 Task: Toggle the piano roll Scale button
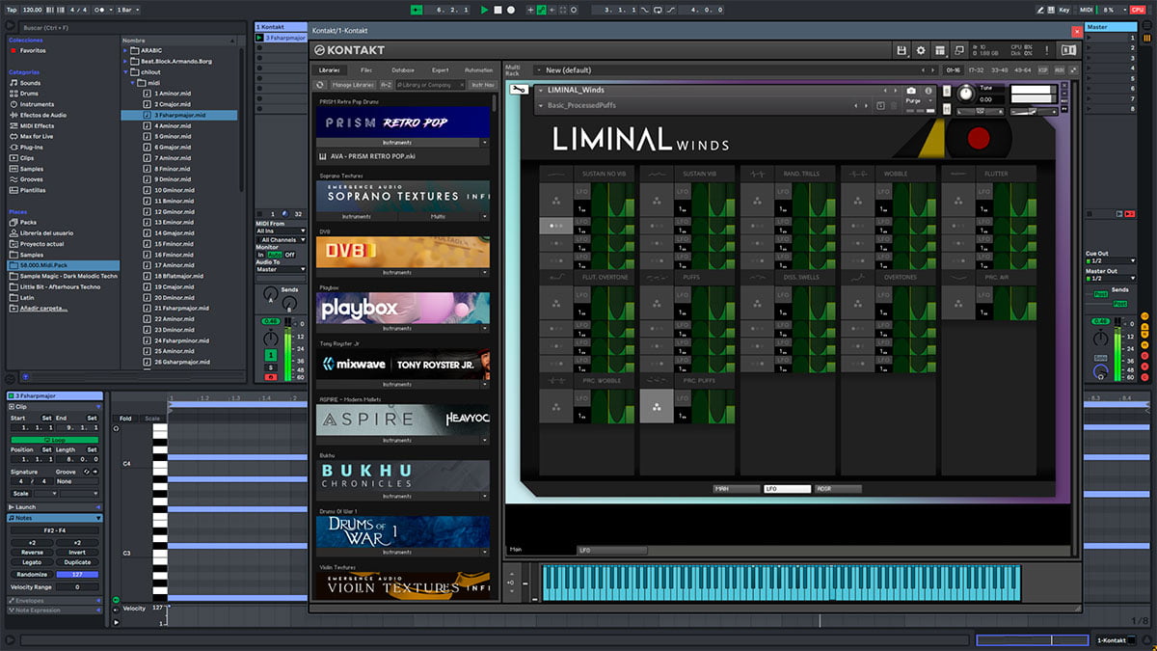(152, 419)
